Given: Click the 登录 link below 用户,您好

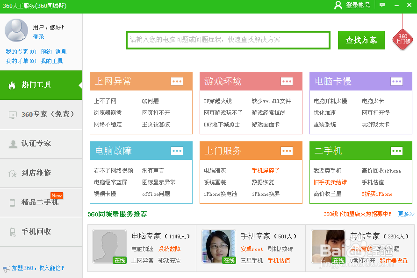Looking at the screenshot, I should 39,37.
